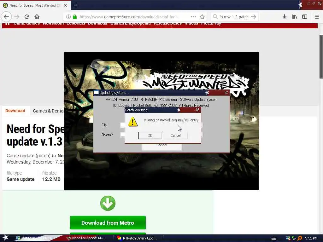Image resolution: width=323 pixels, height=242 pixels.
Task: Click the 5:52 PM clock
Action: [x=311, y=238]
